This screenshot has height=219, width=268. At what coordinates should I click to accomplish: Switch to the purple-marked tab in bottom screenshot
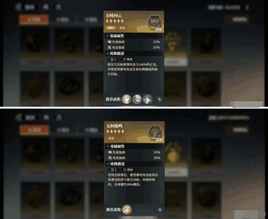pos(63,130)
